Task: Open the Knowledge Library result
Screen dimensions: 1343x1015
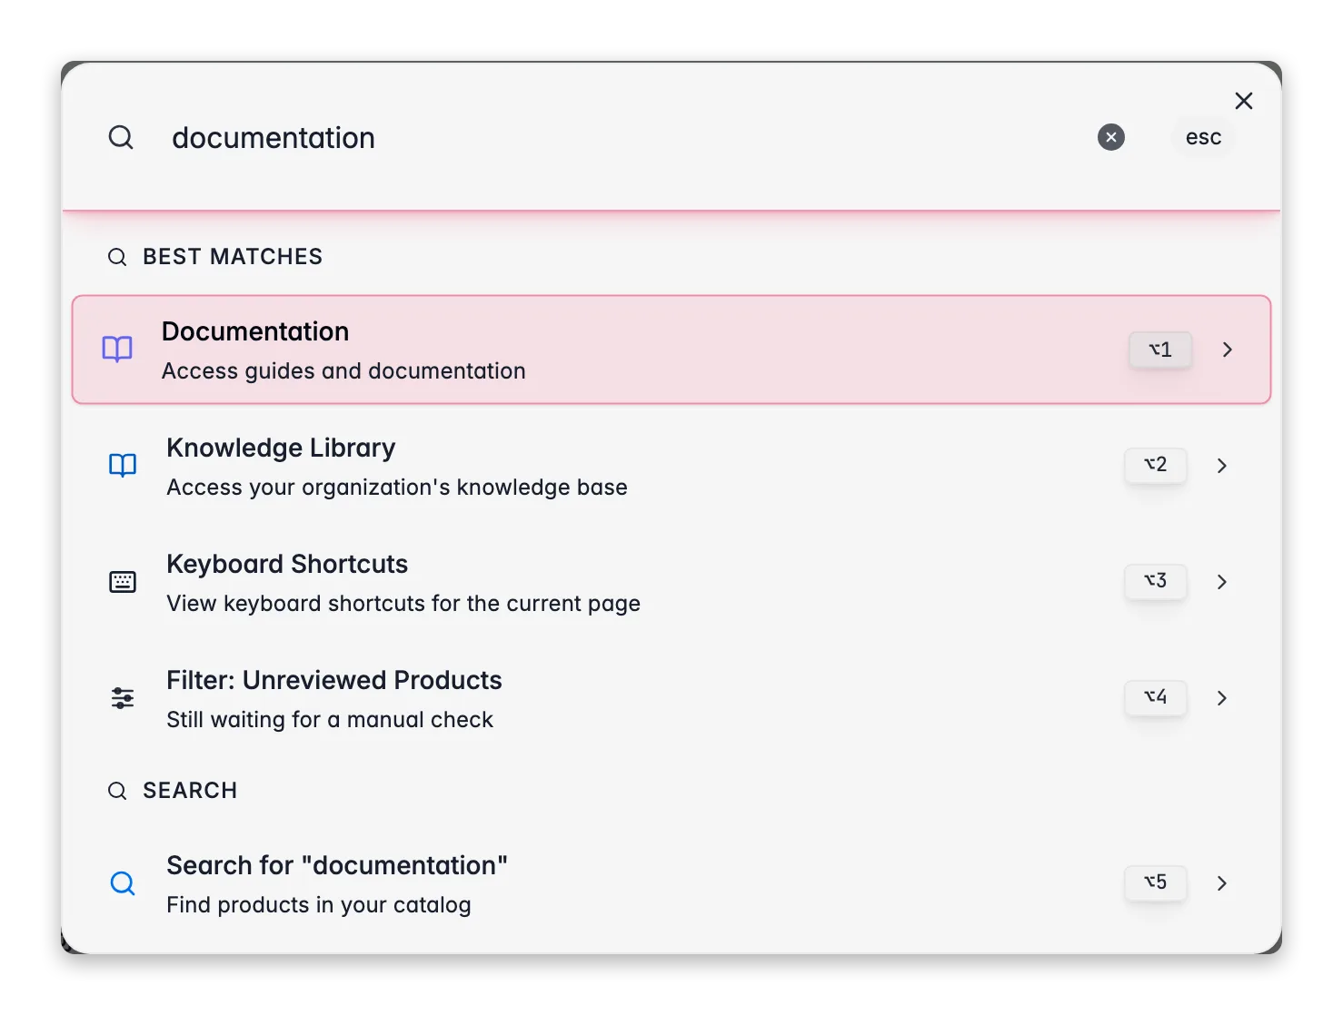Action: coord(671,466)
